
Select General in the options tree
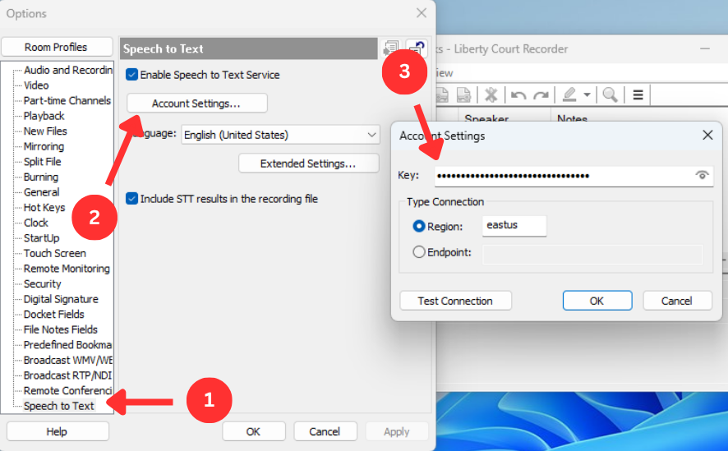click(41, 191)
